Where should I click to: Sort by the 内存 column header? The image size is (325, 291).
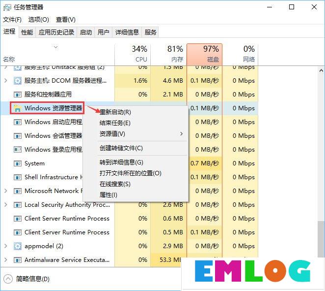pyautogui.click(x=168, y=55)
